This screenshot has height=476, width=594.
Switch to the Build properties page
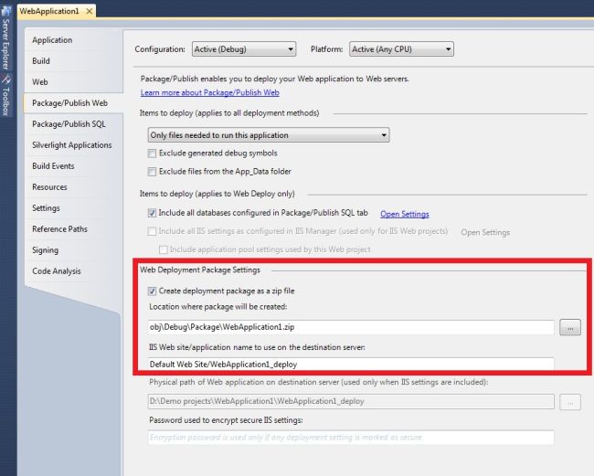pos(41,61)
